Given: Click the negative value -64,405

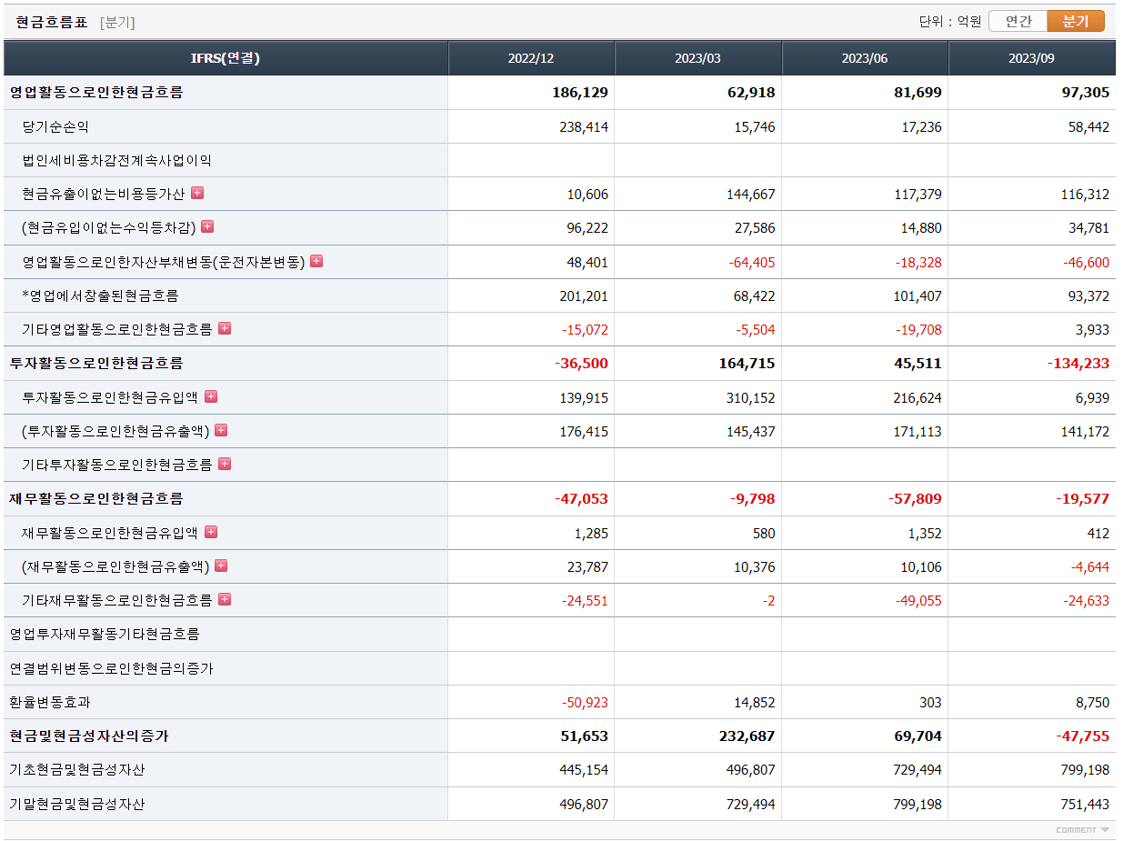Looking at the screenshot, I should coord(752,262).
